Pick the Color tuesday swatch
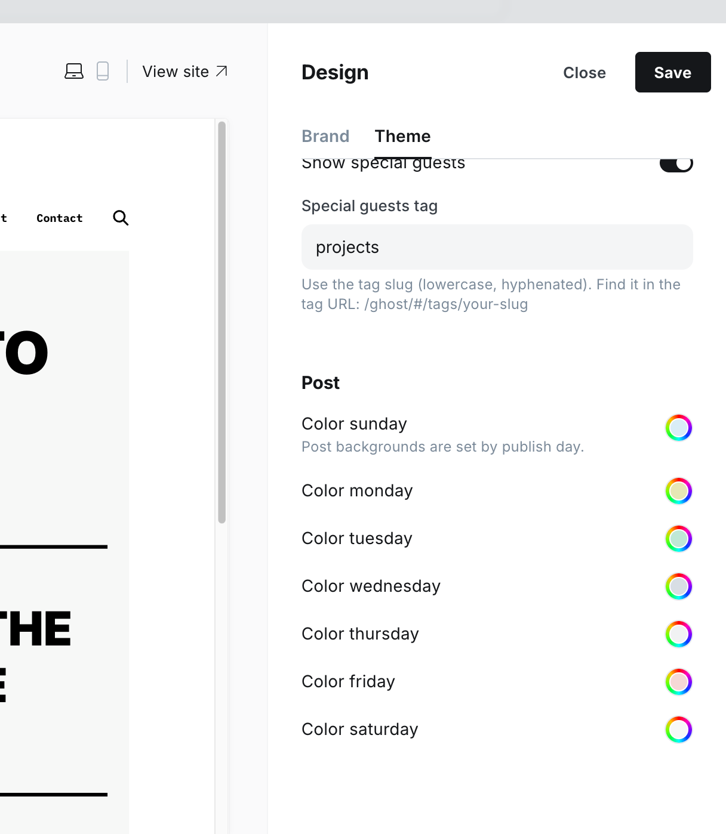This screenshot has height=834, width=726. tap(678, 539)
